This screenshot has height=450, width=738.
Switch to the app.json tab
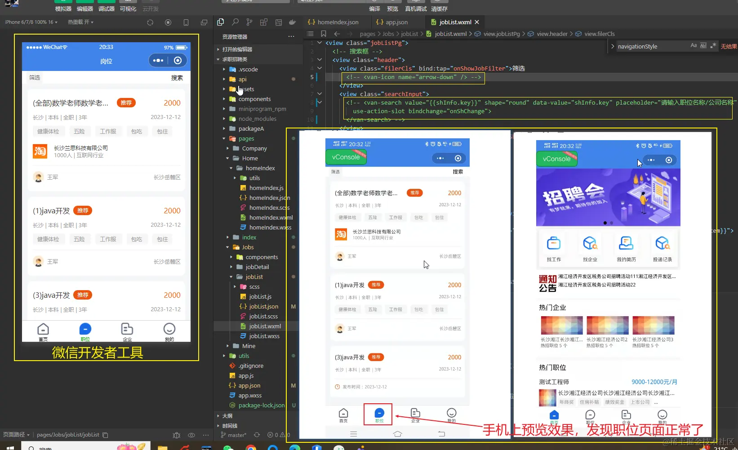(396, 22)
